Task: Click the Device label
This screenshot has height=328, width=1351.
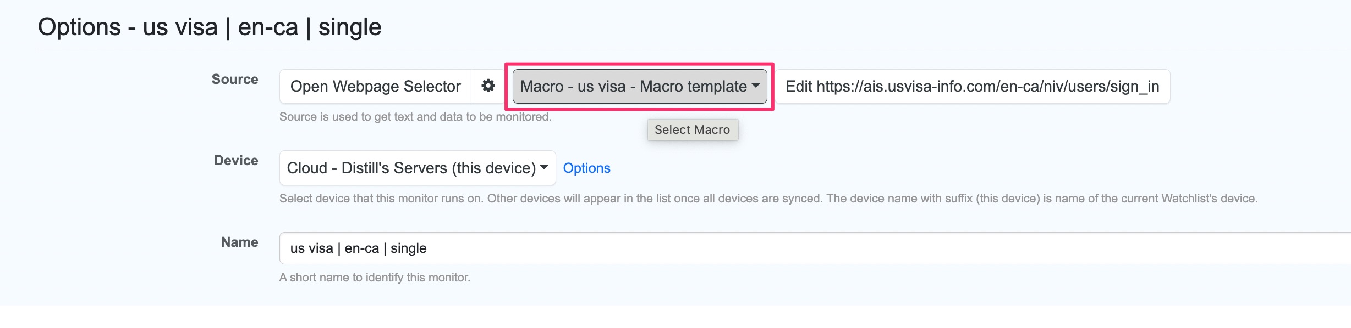Action: coord(236,160)
